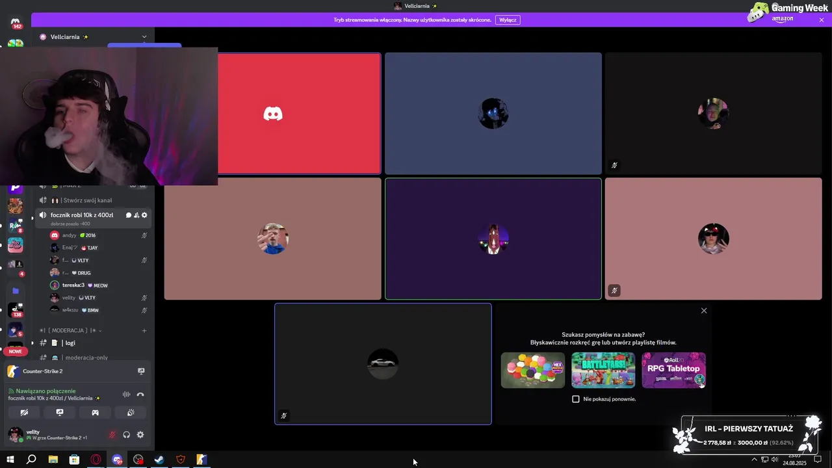Open user settings gear next to vellty
Image resolution: width=832 pixels, height=468 pixels.
pos(140,435)
